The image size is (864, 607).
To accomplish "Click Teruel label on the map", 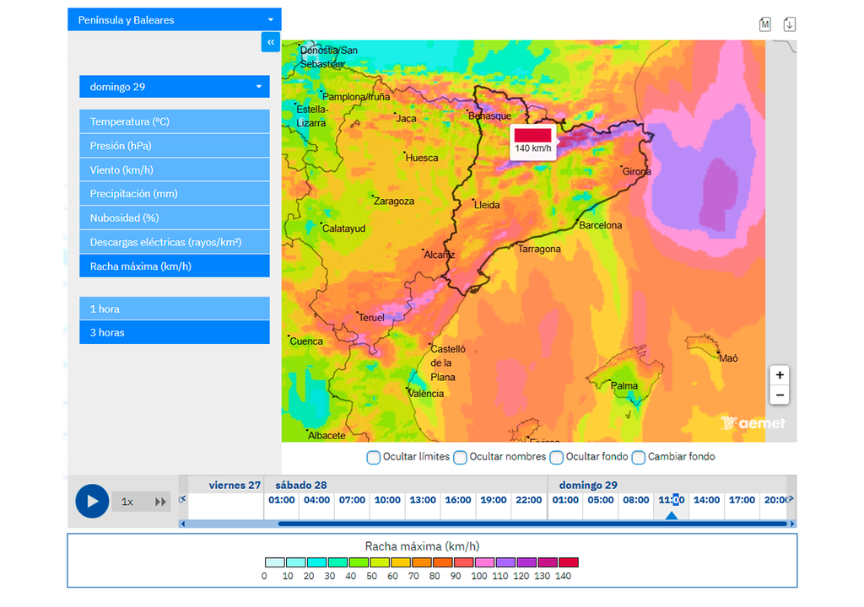I will click(371, 317).
